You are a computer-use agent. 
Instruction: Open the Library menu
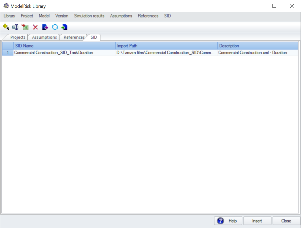point(9,16)
